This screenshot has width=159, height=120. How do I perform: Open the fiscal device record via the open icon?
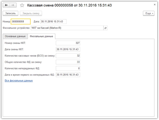pos(106,28)
